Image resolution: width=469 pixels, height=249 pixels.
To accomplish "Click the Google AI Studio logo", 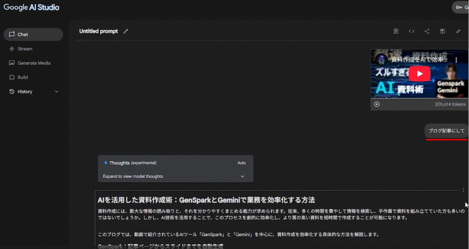I will coord(32,7).
